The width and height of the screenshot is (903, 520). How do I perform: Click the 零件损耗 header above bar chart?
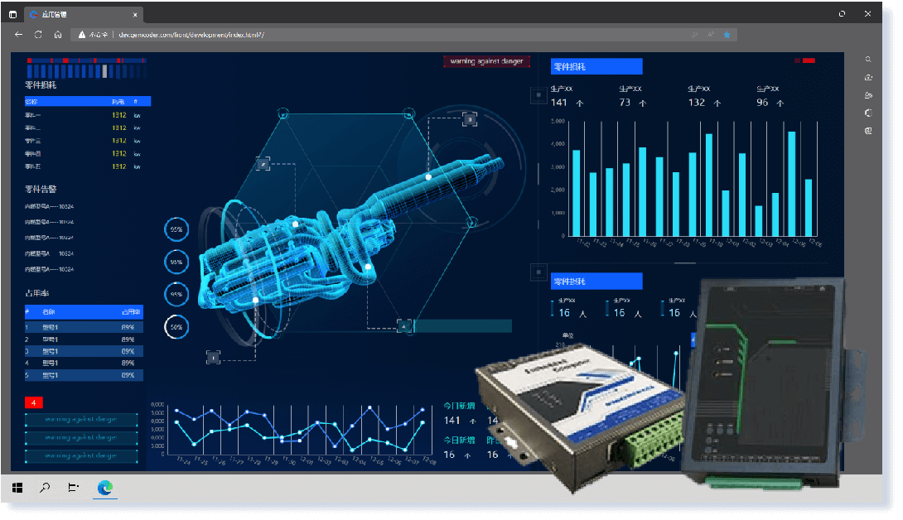point(596,66)
